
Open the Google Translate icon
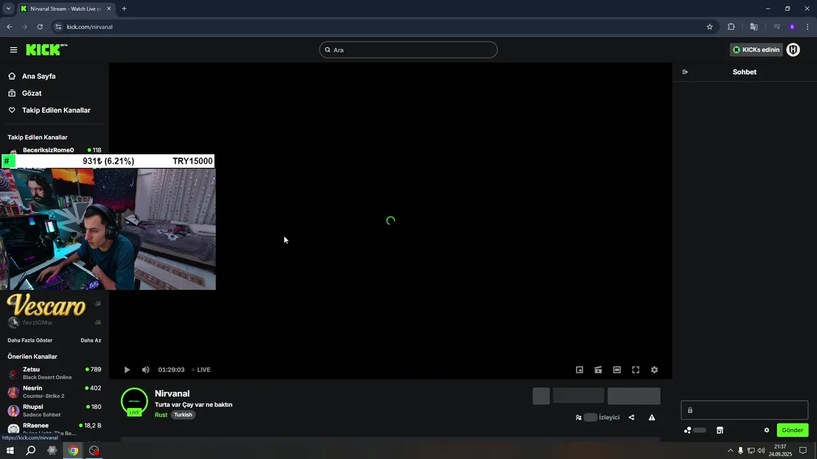[754, 27]
